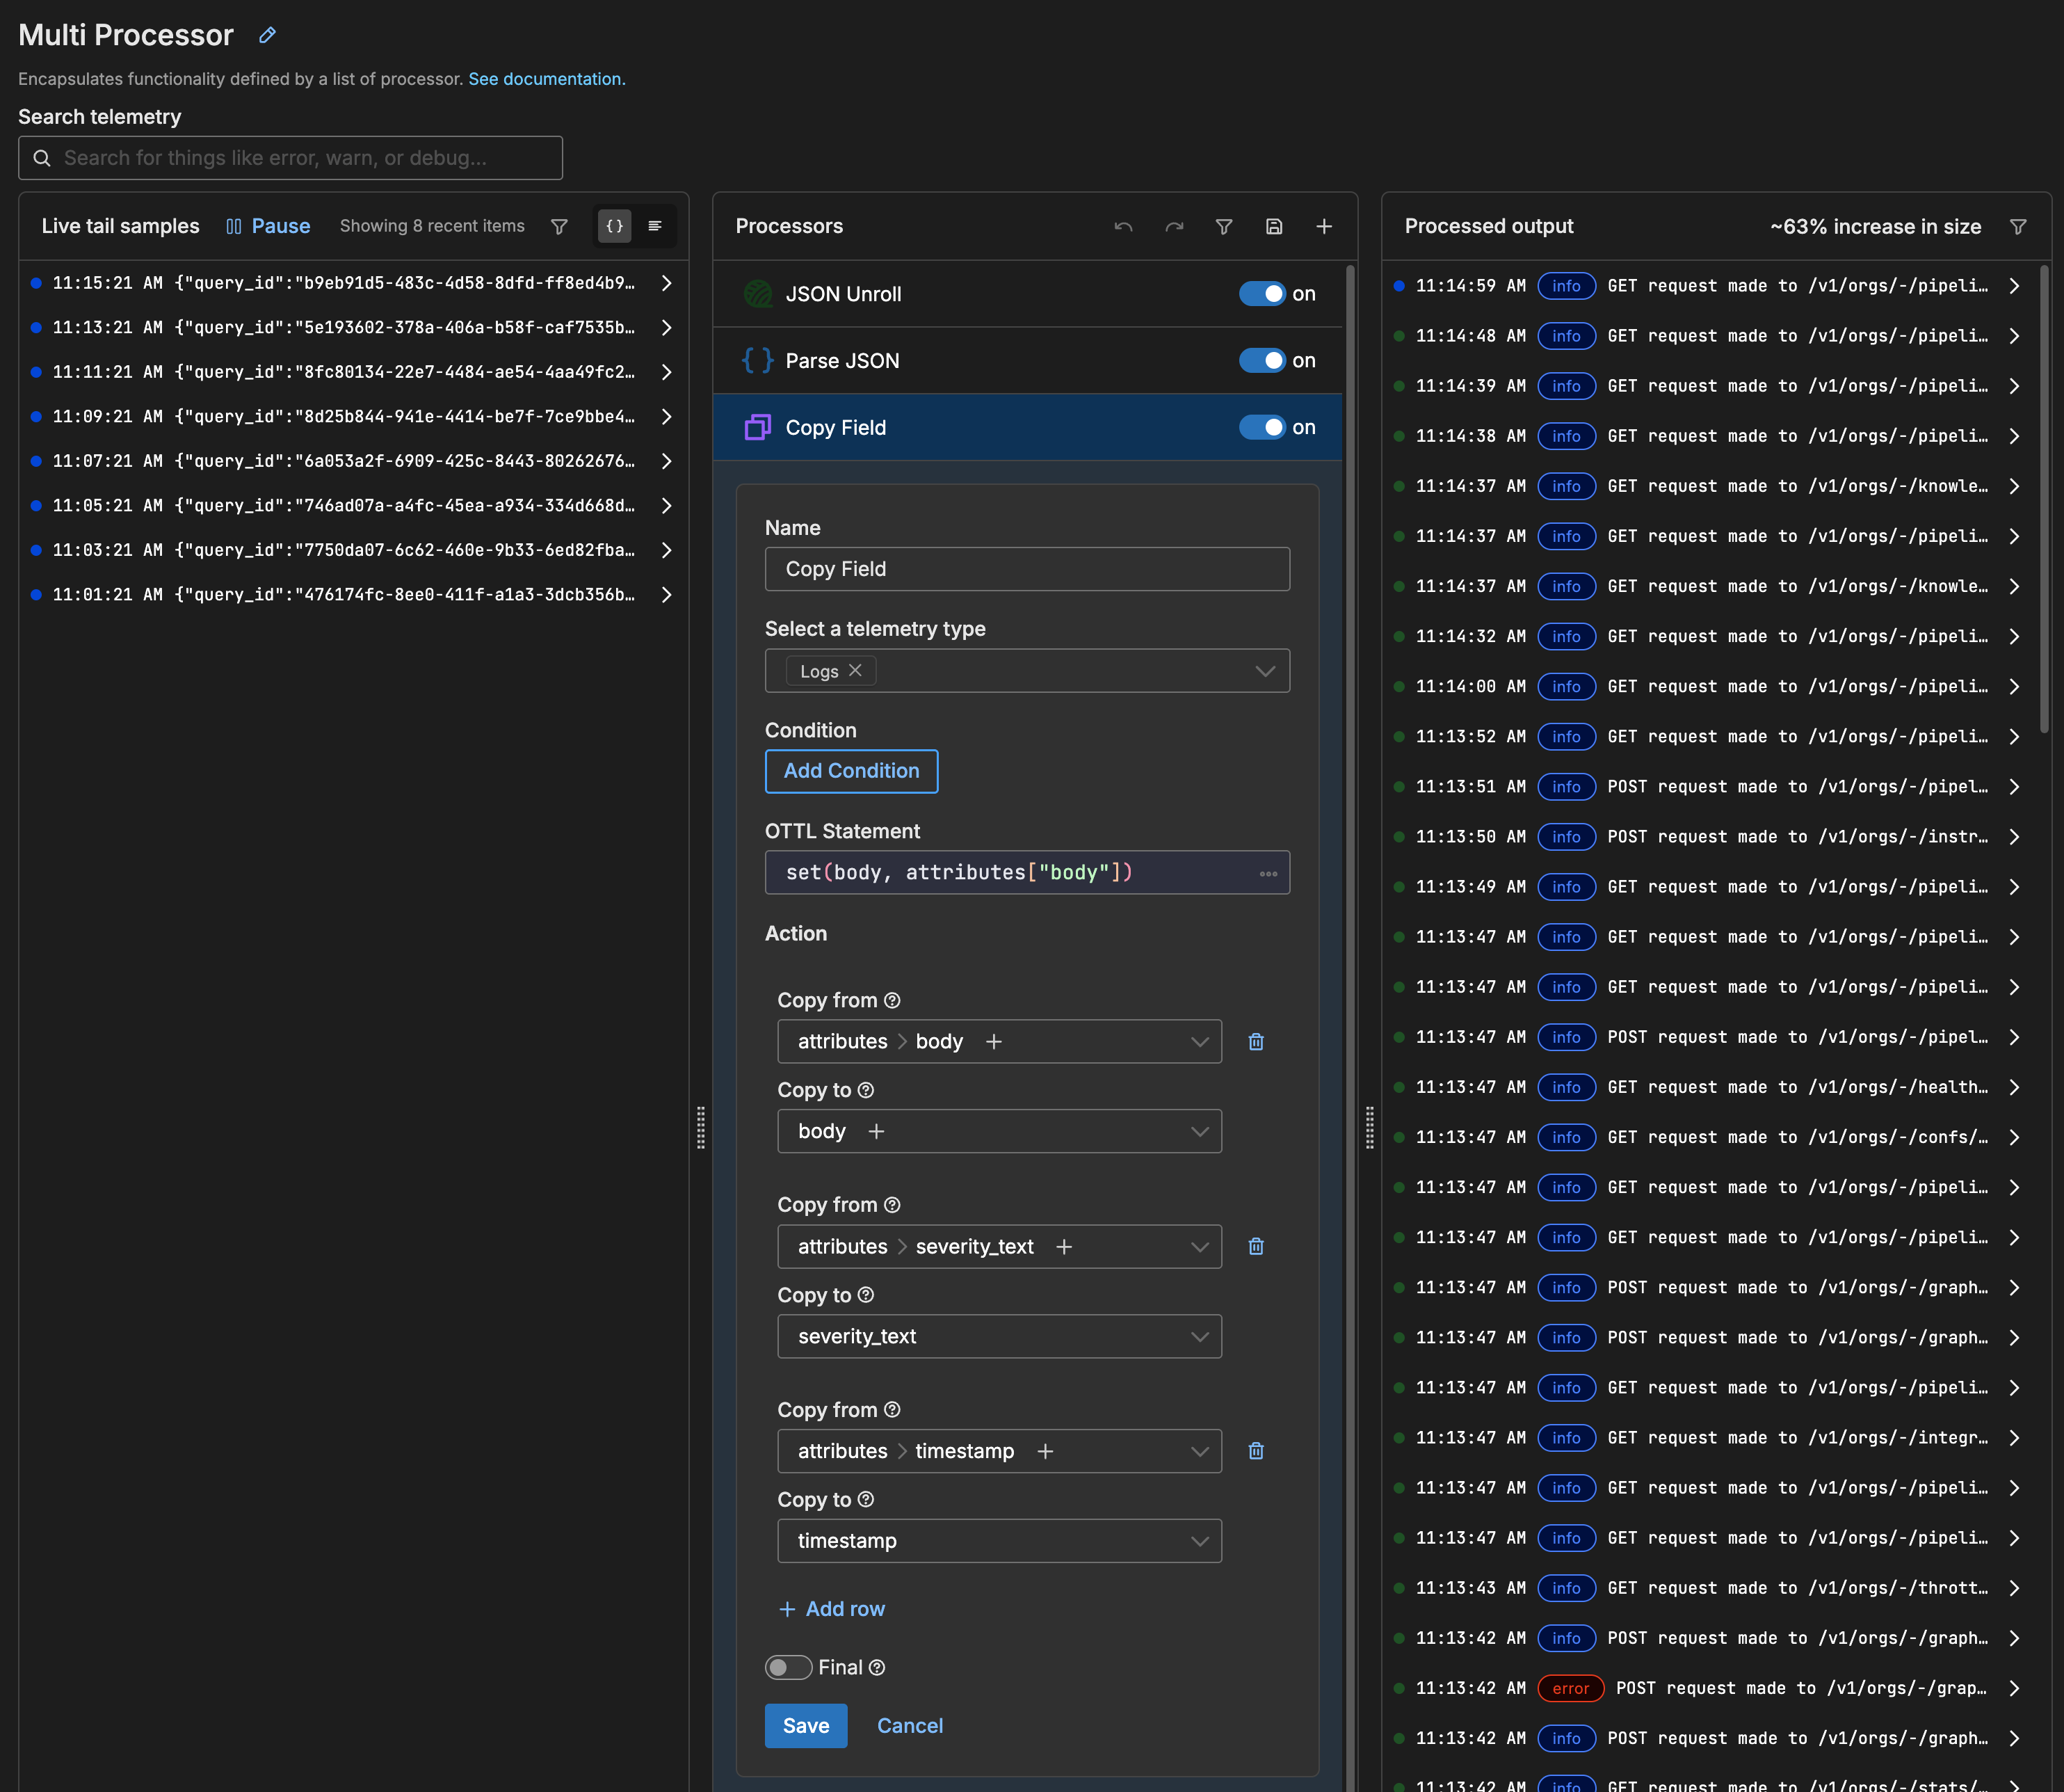Image resolution: width=2064 pixels, height=1792 pixels.
Task: Expand the severity_text Copy to dropdown
Action: pyautogui.click(x=1200, y=1336)
